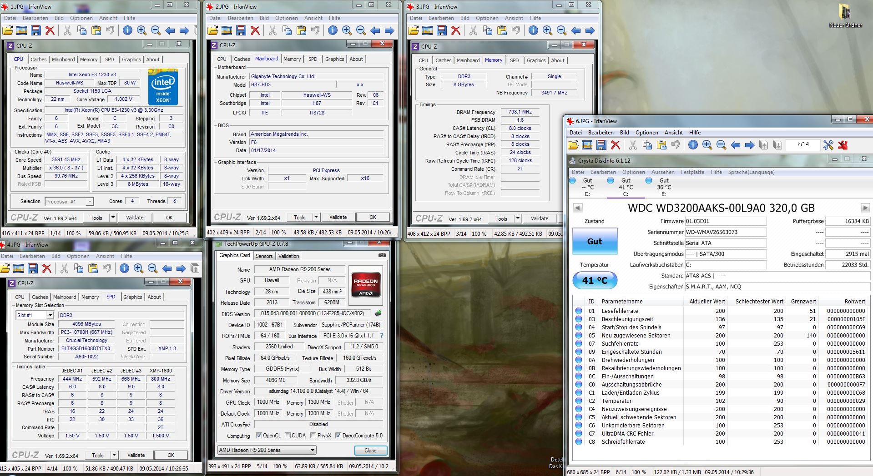Click the save floppy icon in 1.JPG window

pos(36,30)
